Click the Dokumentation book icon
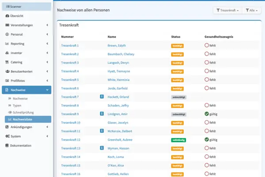265x177 pixels. [x=7, y=146]
